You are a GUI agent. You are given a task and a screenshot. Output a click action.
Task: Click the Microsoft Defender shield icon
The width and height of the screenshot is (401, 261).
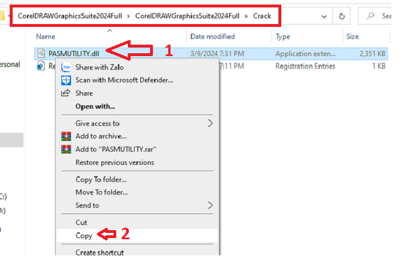coord(66,80)
